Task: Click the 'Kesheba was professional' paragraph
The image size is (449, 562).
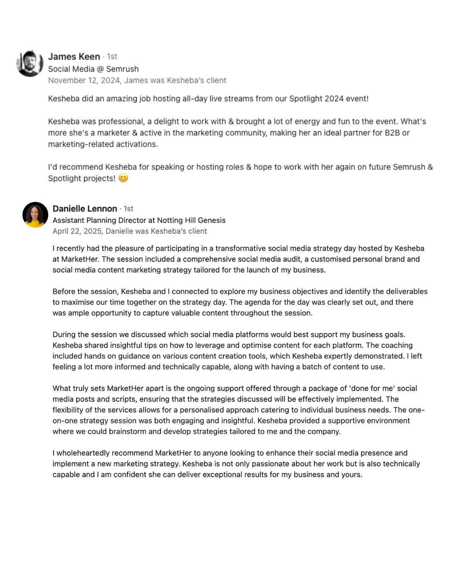Action: pos(237,133)
